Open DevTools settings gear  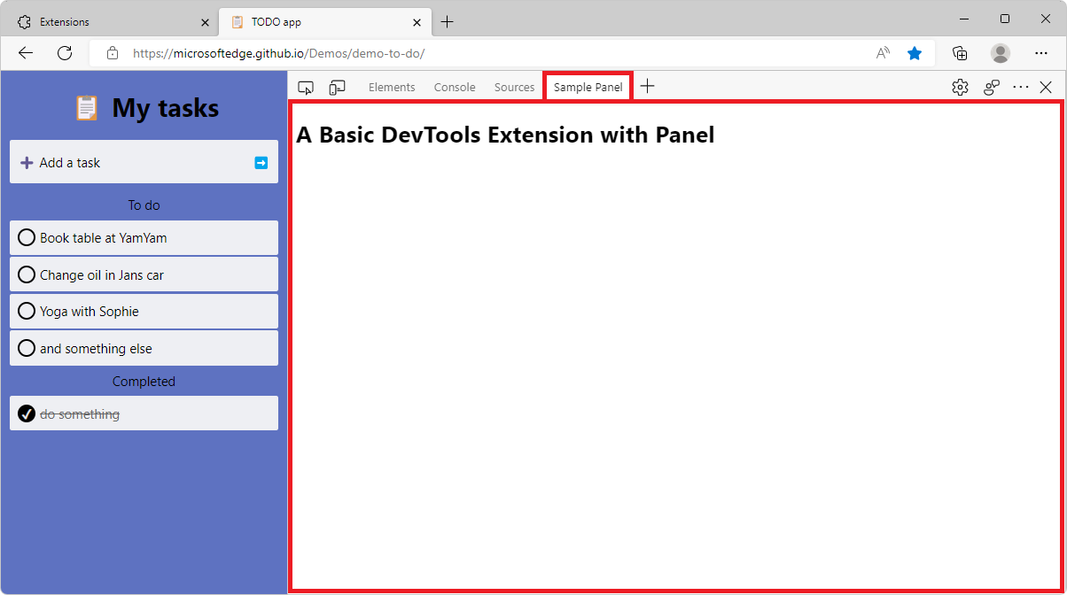click(960, 87)
